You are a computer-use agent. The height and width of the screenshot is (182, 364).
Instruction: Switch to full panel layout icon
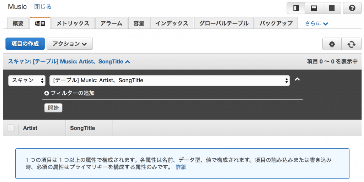pyautogui.click(x=332, y=8)
